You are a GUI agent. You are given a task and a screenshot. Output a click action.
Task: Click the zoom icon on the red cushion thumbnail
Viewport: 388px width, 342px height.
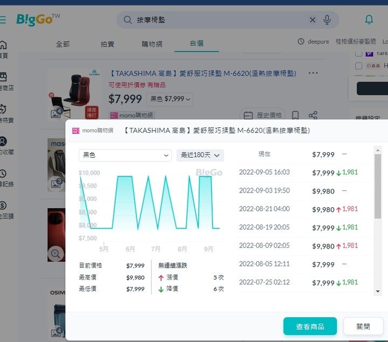(x=56, y=254)
